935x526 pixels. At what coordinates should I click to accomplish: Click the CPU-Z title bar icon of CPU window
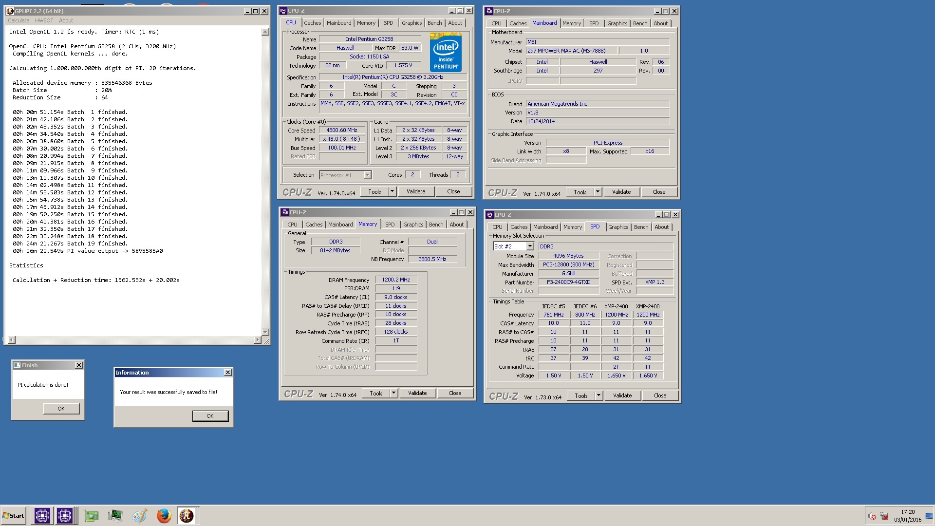click(x=283, y=11)
